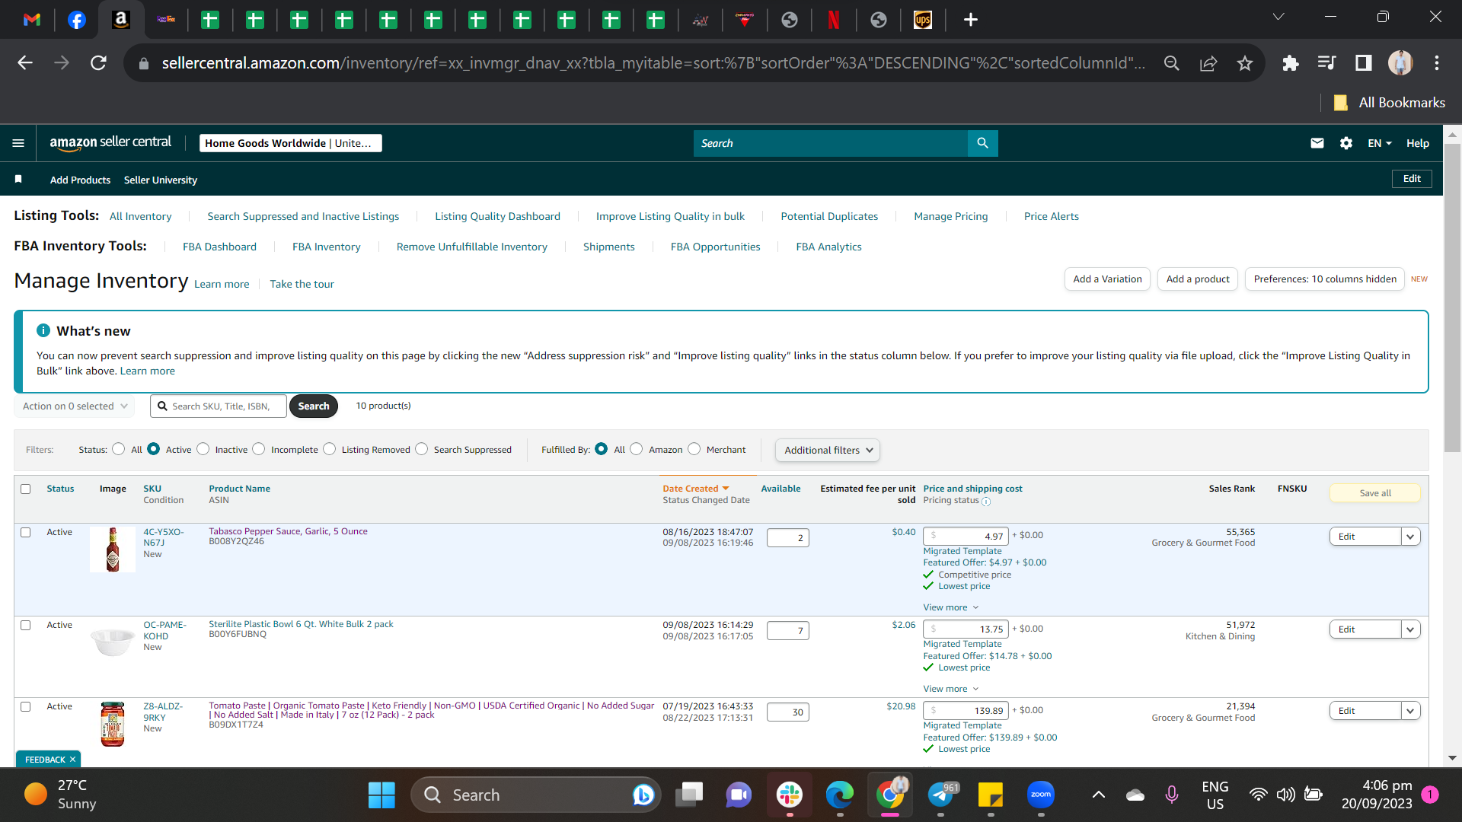Switch to the Gmail tab
1462x822 pixels.
pyautogui.click(x=32, y=20)
